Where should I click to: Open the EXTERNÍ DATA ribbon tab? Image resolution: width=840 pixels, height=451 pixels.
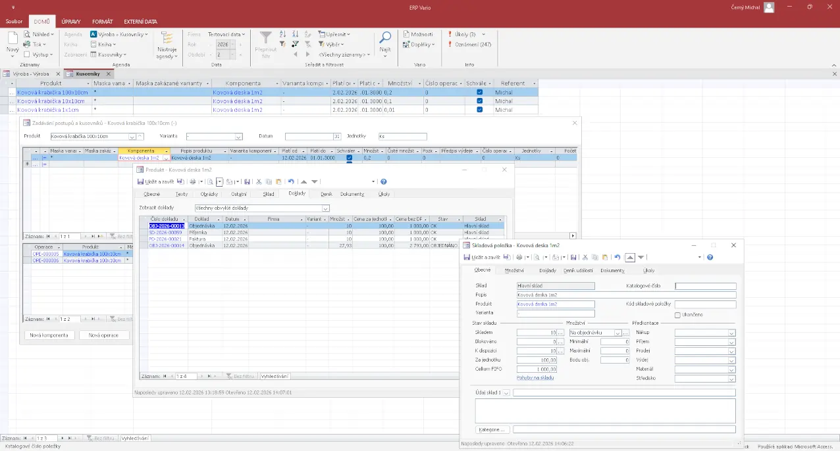[140, 22]
